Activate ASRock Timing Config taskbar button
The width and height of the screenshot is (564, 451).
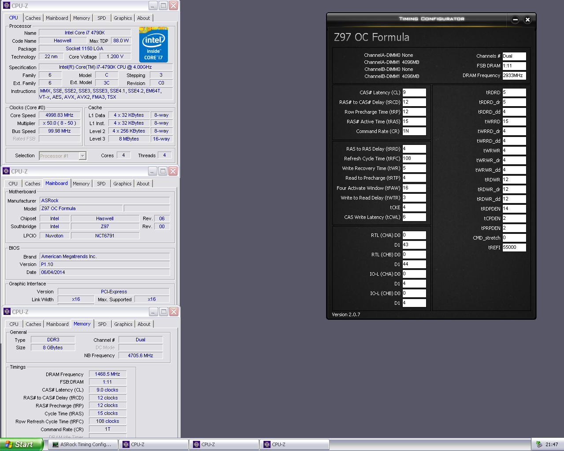click(83, 444)
